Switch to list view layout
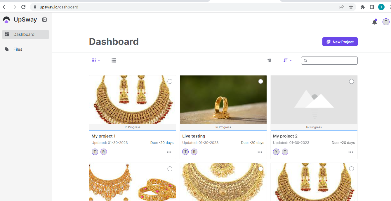 (x=114, y=60)
